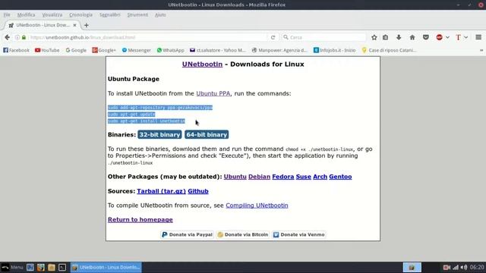Select the UNetbootin - Linux Downloads tab
This screenshot has width=486, height=273.
43,25
